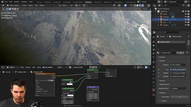Open the Edit menu
This screenshot has width=191, height=107.
(11, 2)
